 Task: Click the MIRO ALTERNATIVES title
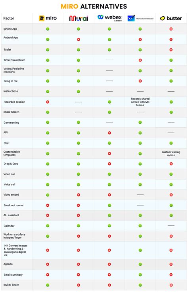94,6
